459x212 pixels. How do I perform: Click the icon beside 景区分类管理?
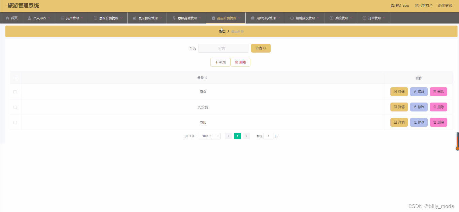pyautogui.click(x=96, y=18)
